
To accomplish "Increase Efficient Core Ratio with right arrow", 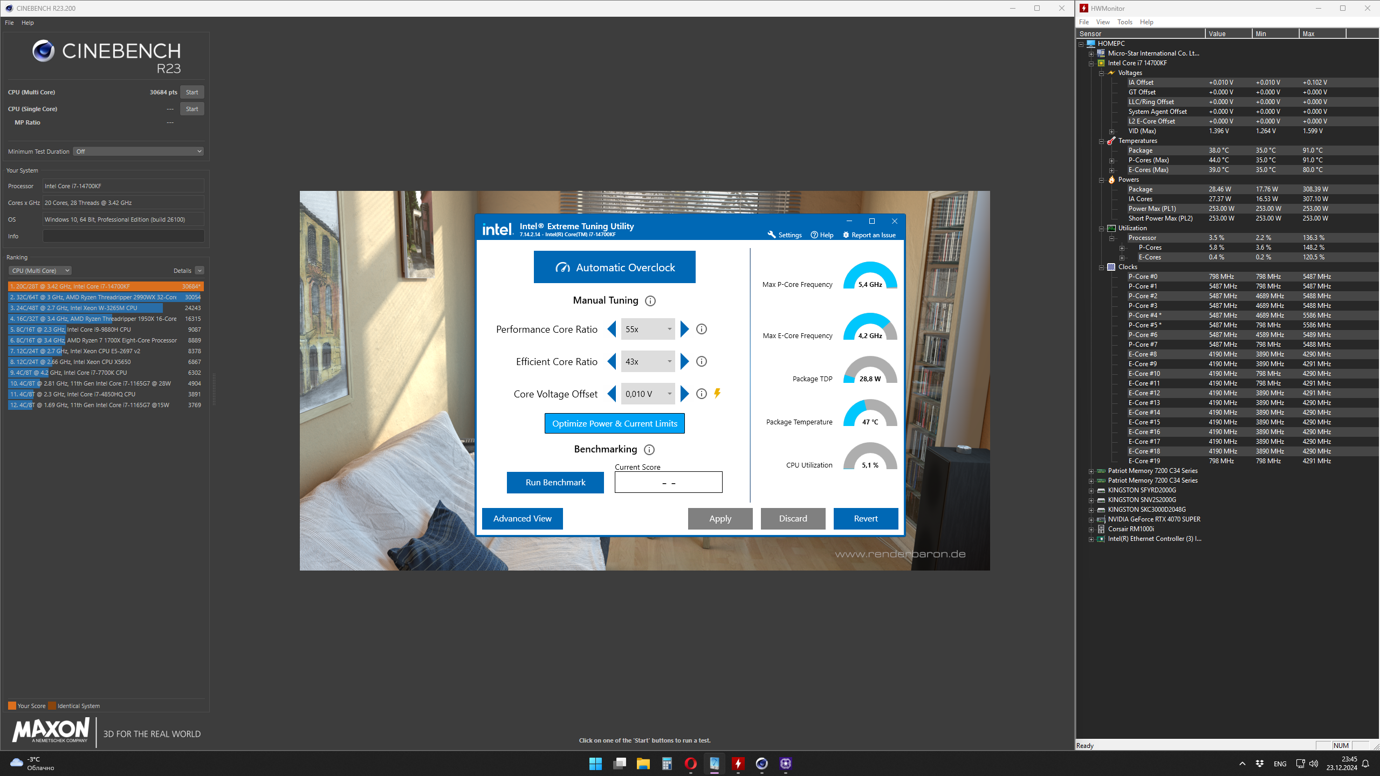I will [684, 361].
